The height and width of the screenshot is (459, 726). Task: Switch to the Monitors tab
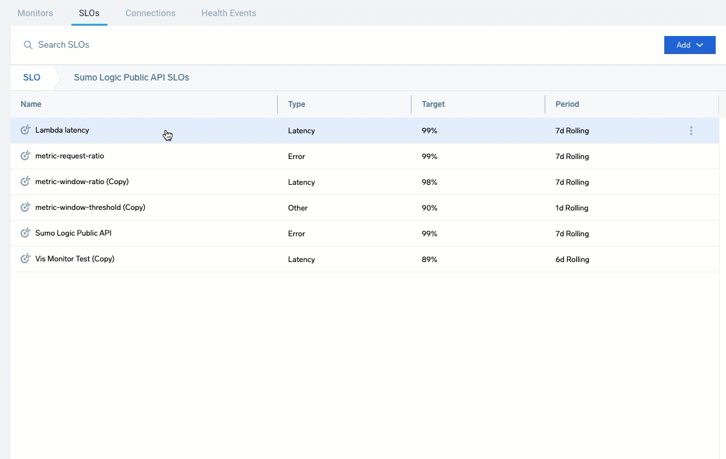[35, 13]
